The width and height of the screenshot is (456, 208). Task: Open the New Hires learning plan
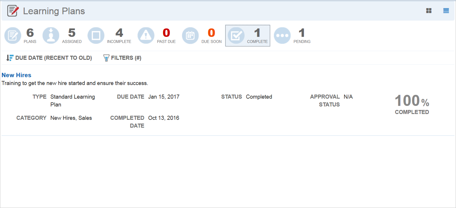[17, 75]
